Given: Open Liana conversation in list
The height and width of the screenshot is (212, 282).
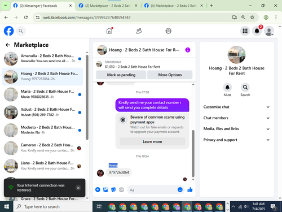Looking at the screenshot, I should (42, 166).
